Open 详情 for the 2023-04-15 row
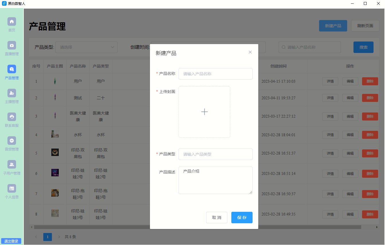 [330, 81]
